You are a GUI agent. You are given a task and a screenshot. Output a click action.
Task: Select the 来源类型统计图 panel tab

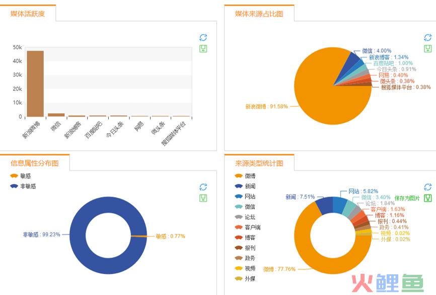pyautogui.click(x=259, y=163)
